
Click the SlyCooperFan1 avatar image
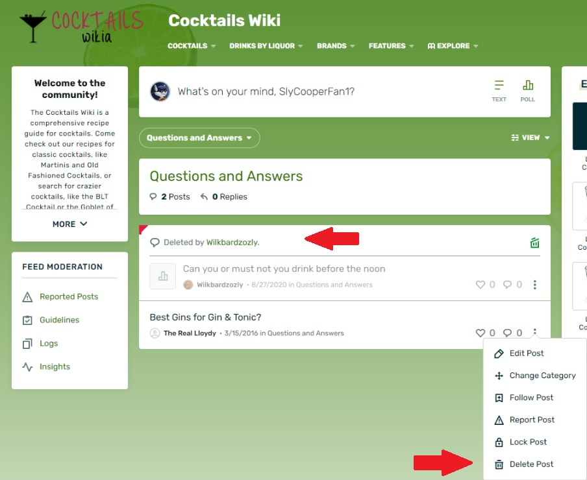click(x=160, y=91)
